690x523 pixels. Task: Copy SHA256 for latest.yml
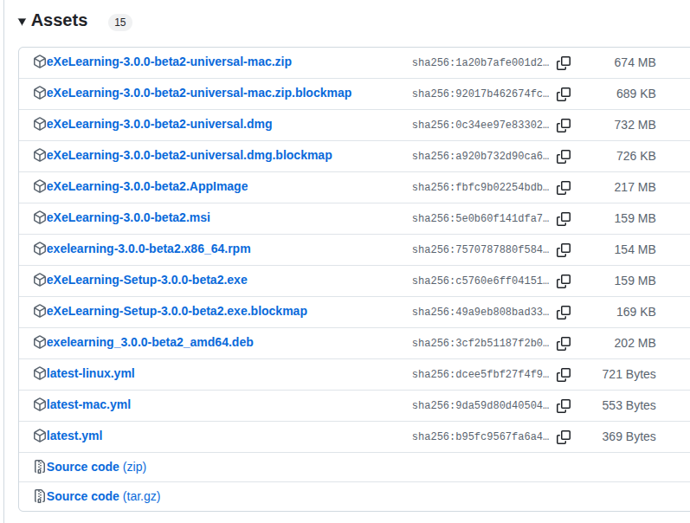(564, 437)
